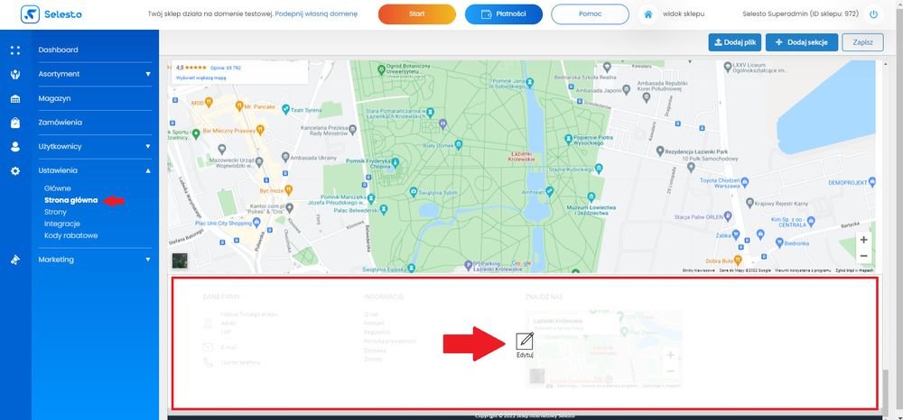Click the Płatności button
903x420 pixels.
click(x=503, y=14)
